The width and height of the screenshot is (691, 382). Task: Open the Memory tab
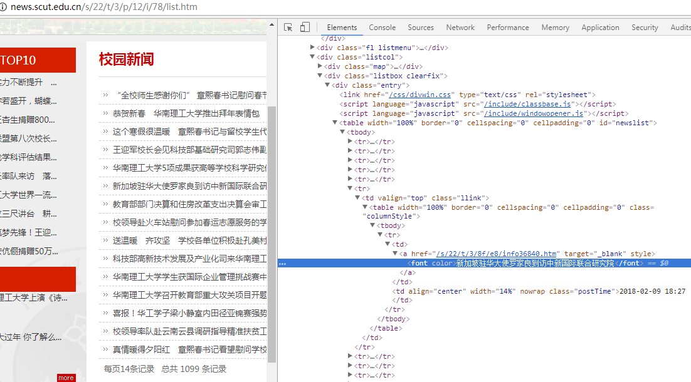click(555, 28)
